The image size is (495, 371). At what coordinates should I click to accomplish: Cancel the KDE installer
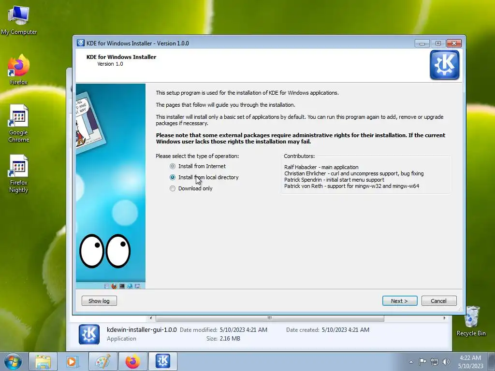click(x=439, y=300)
